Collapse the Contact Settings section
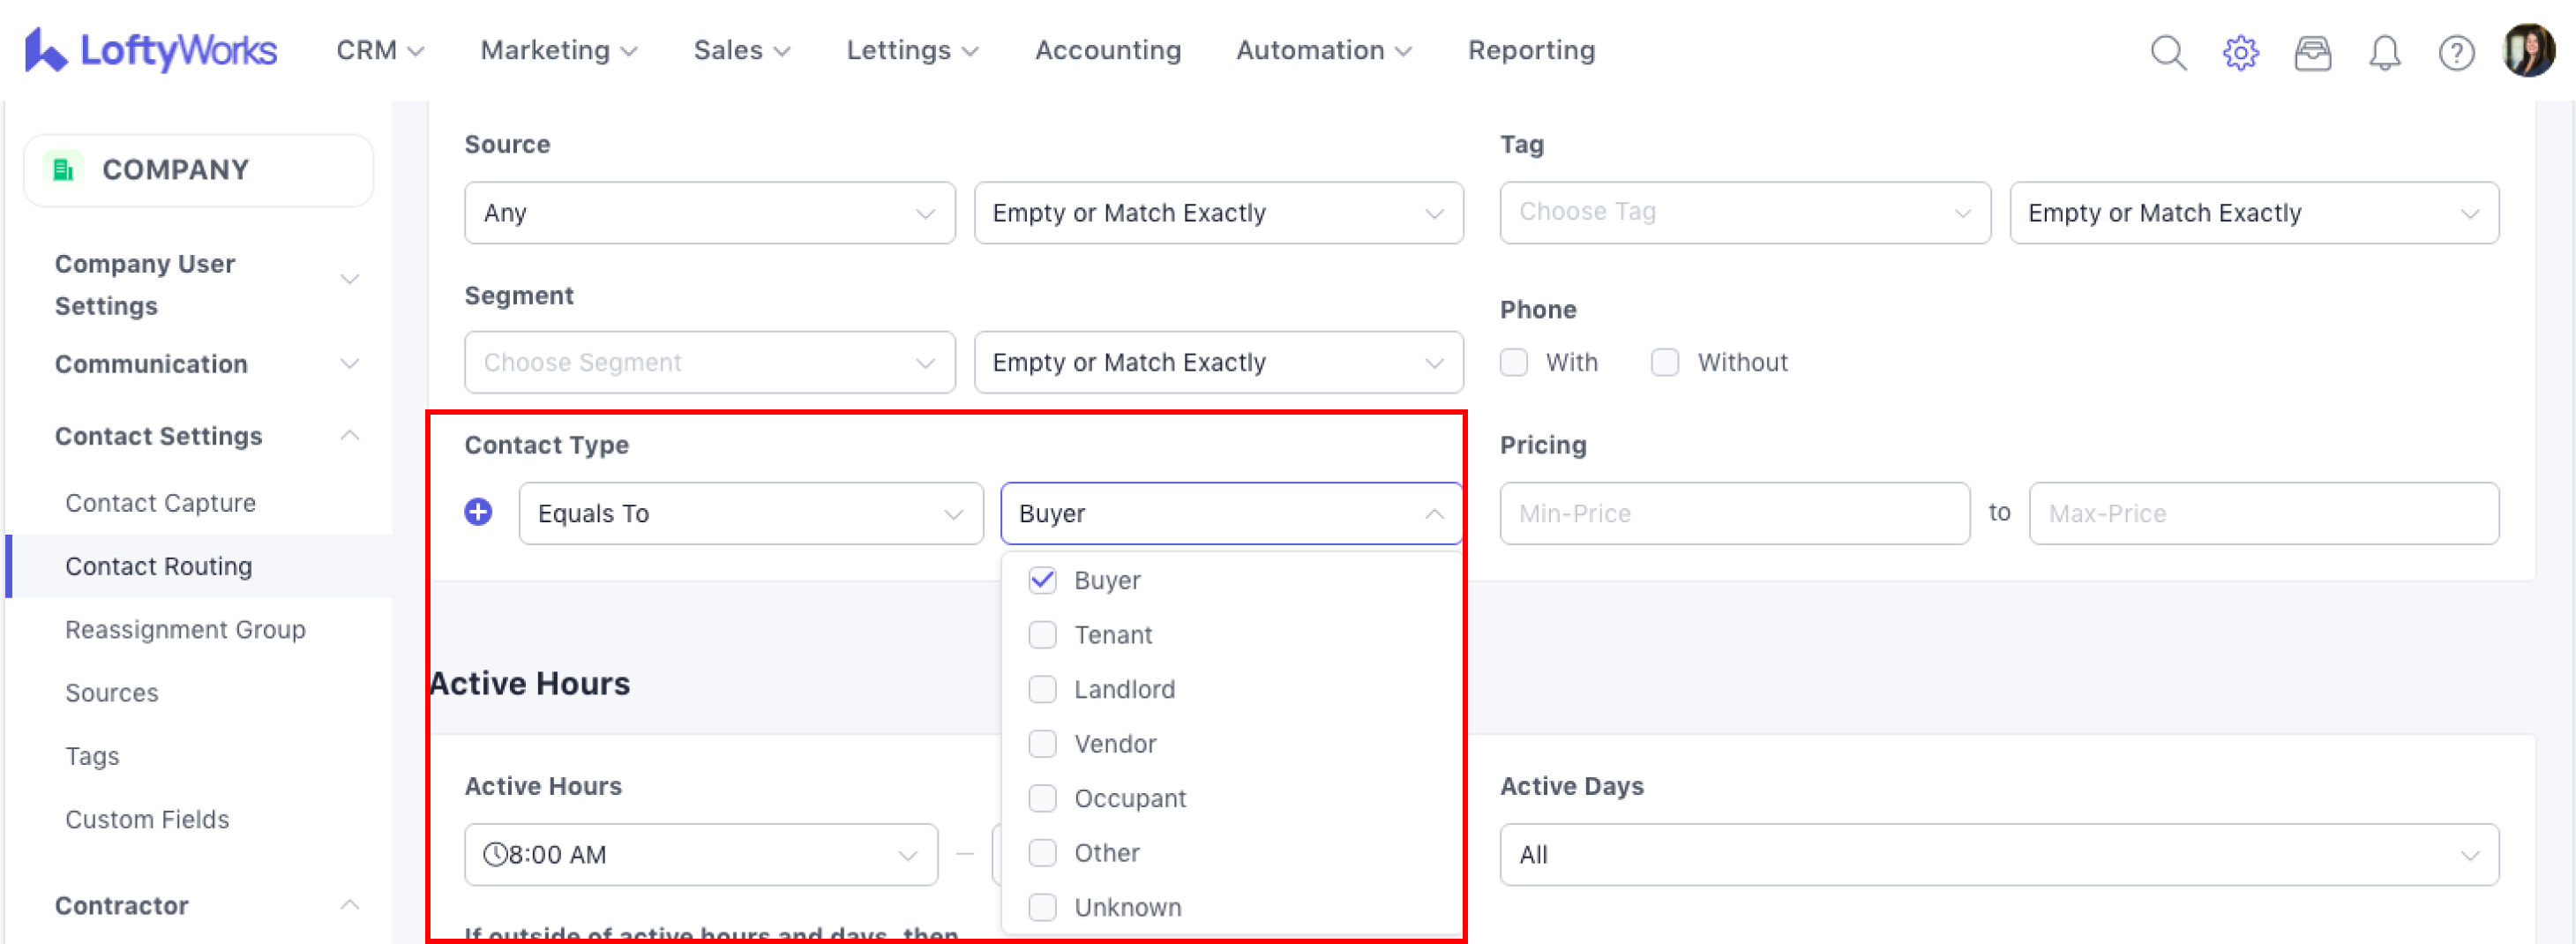The image size is (2576, 944). [x=349, y=436]
